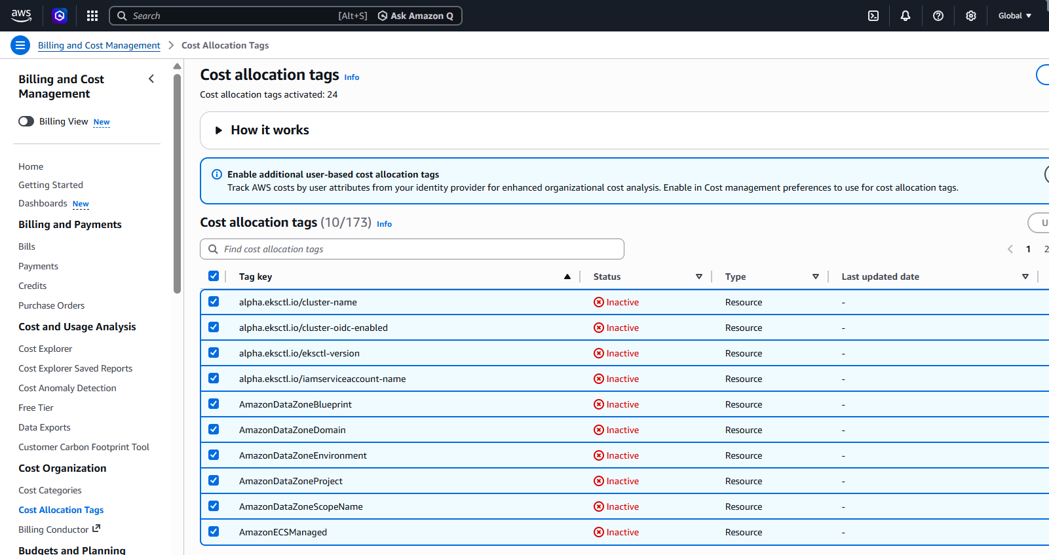
Task: Open the AWS home logo
Action: click(21, 15)
